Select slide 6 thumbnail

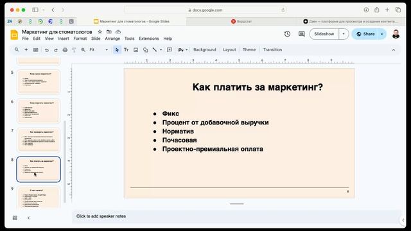pos(39,111)
